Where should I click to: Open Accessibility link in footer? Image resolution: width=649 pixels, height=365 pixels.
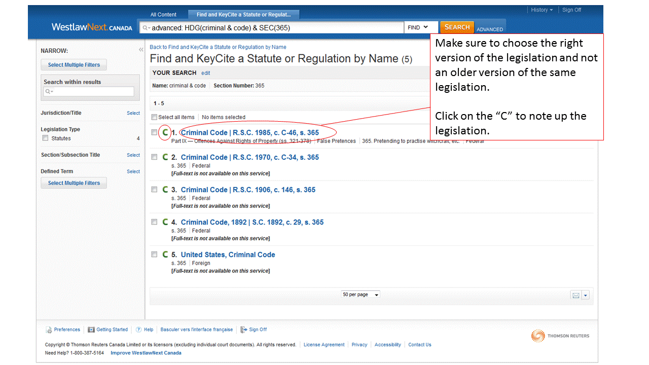(388, 345)
